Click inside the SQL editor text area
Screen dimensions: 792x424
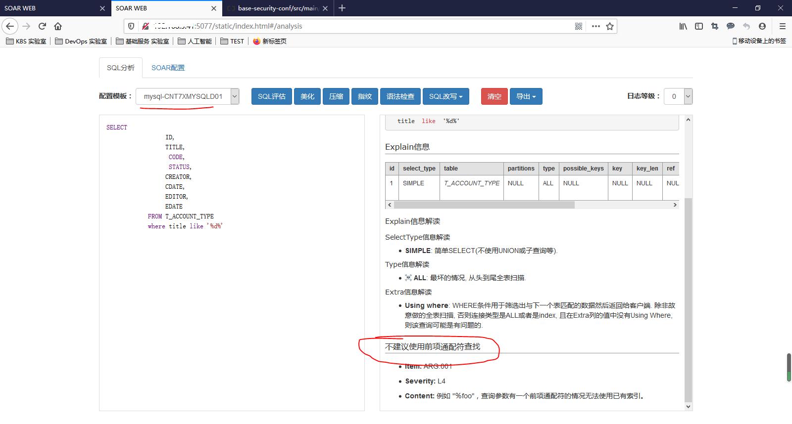pyautogui.click(x=232, y=306)
